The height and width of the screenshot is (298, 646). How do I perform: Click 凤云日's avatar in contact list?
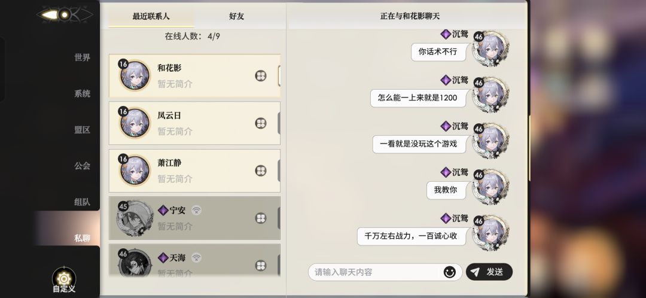click(135, 123)
